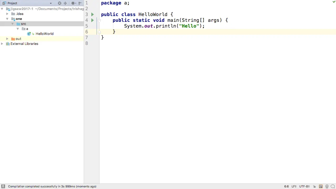The image size is (336, 189).
Task: Open the UTF-8 encoding dropdown
Action: coord(304,186)
